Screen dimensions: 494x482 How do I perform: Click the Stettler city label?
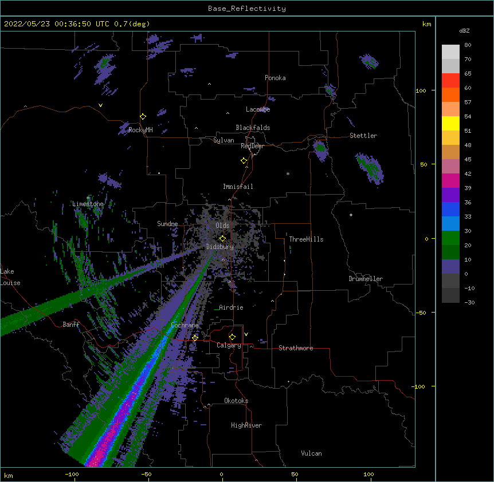click(363, 136)
